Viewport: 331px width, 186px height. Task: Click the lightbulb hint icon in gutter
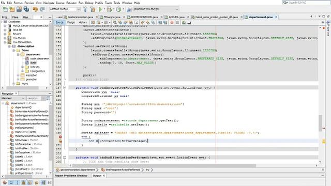(61, 141)
